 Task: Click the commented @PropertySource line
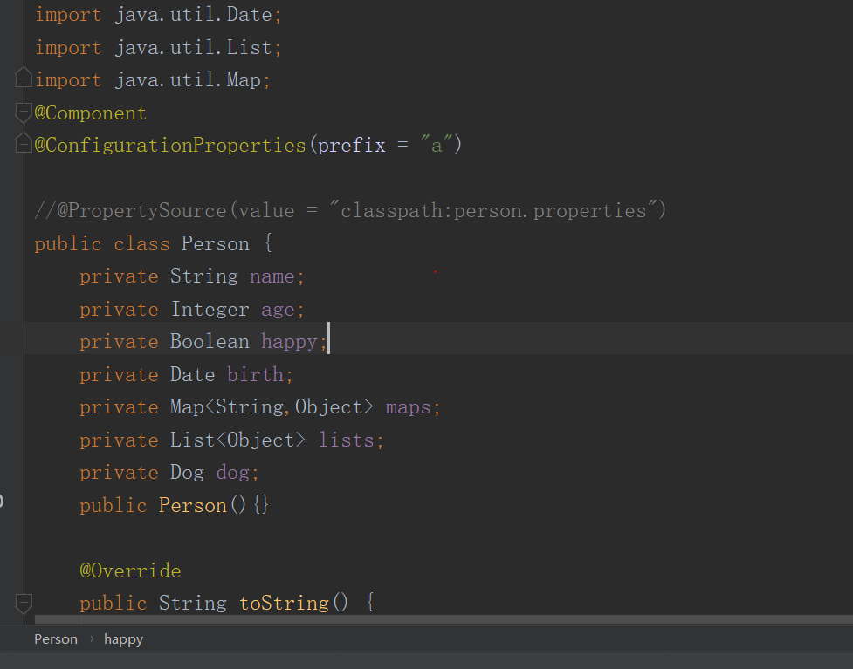click(x=350, y=210)
